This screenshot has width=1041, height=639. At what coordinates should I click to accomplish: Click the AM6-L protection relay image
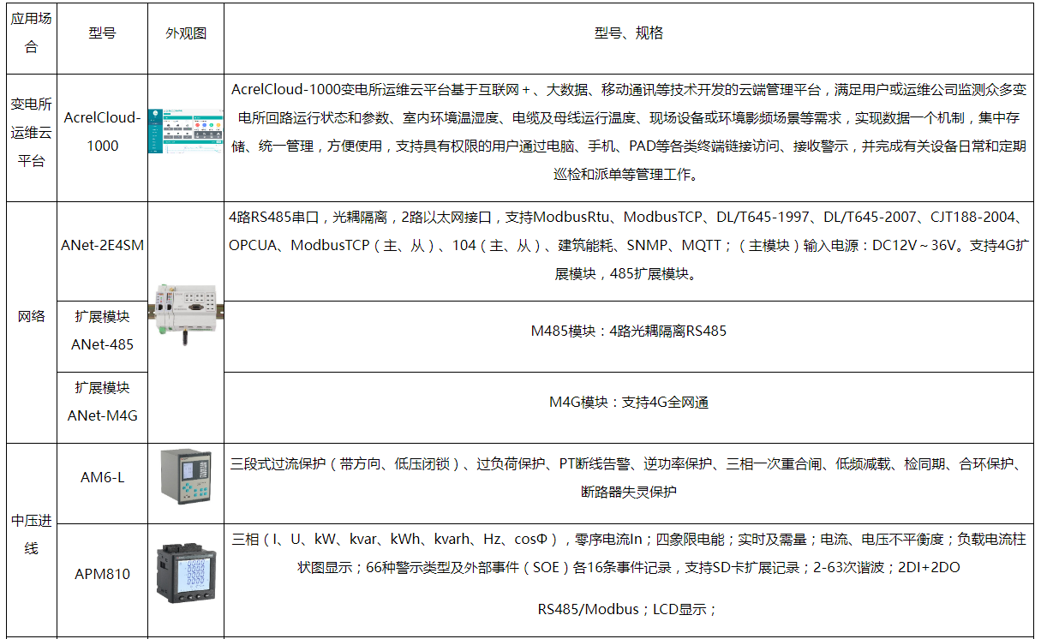point(185,476)
